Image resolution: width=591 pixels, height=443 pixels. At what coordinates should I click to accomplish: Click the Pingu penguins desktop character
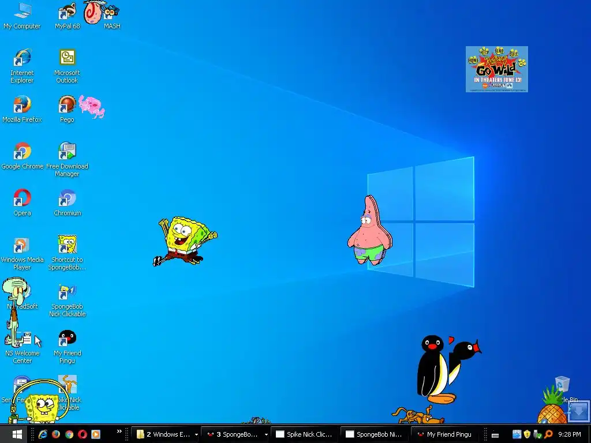tap(448, 369)
